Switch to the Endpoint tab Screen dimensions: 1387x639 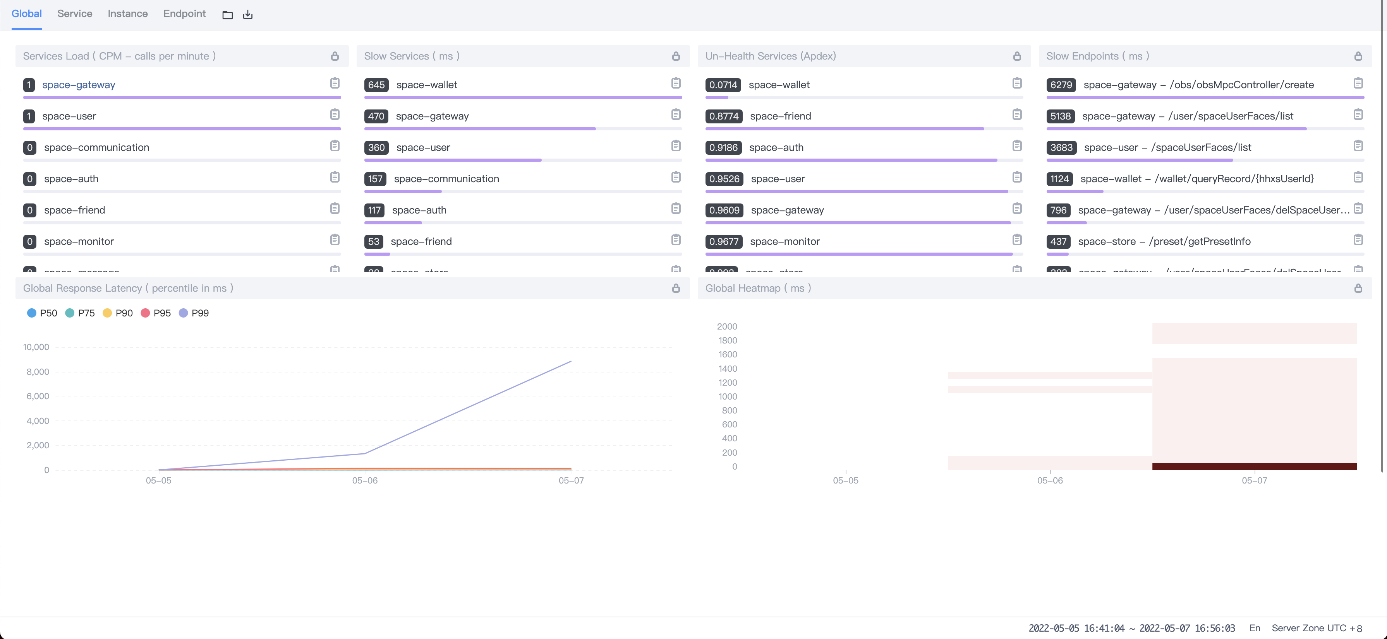[184, 14]
